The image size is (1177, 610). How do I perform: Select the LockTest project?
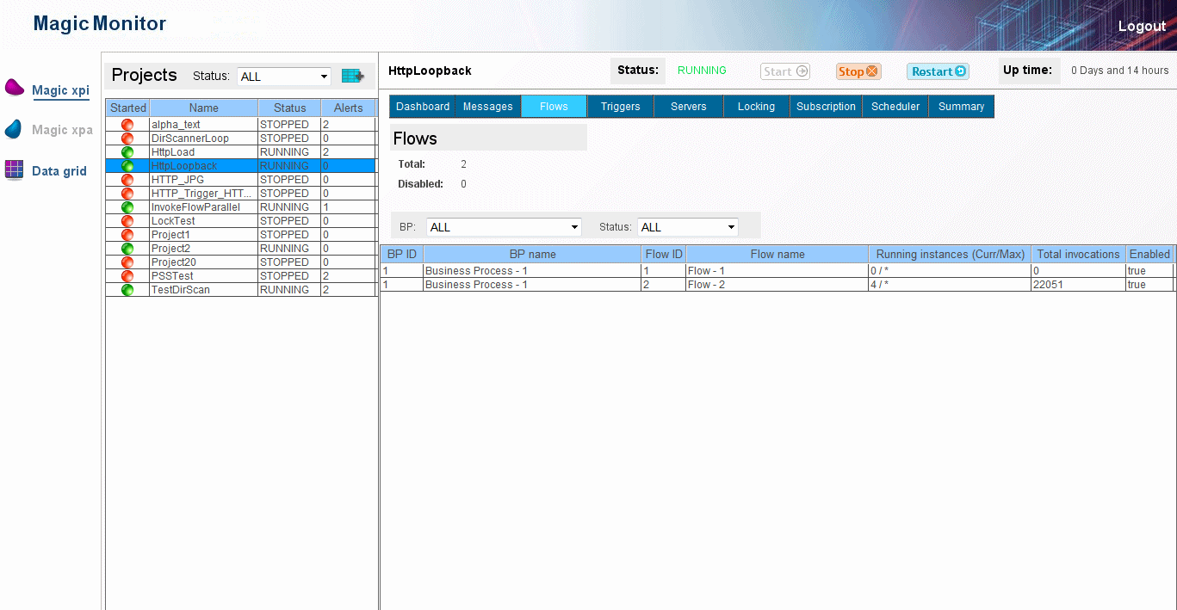241,221
